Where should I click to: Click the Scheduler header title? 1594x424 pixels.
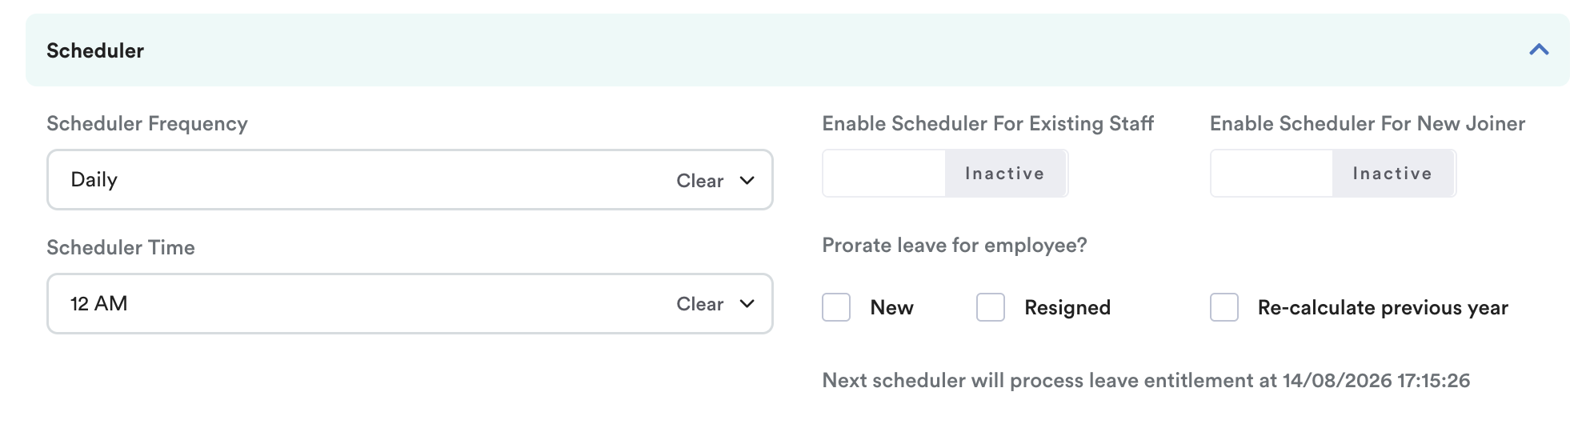(95, 50)
